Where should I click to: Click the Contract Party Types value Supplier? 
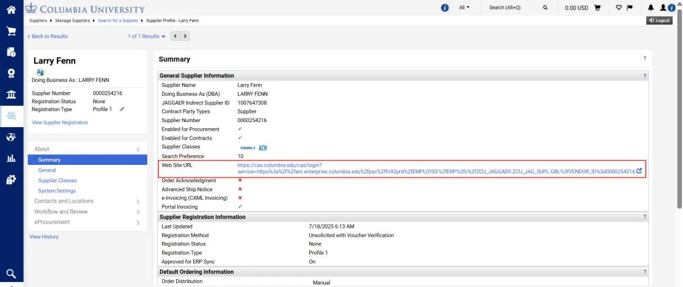click(247, 112)
